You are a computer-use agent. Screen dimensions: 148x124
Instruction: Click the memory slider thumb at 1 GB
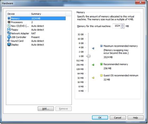(89, 56)
